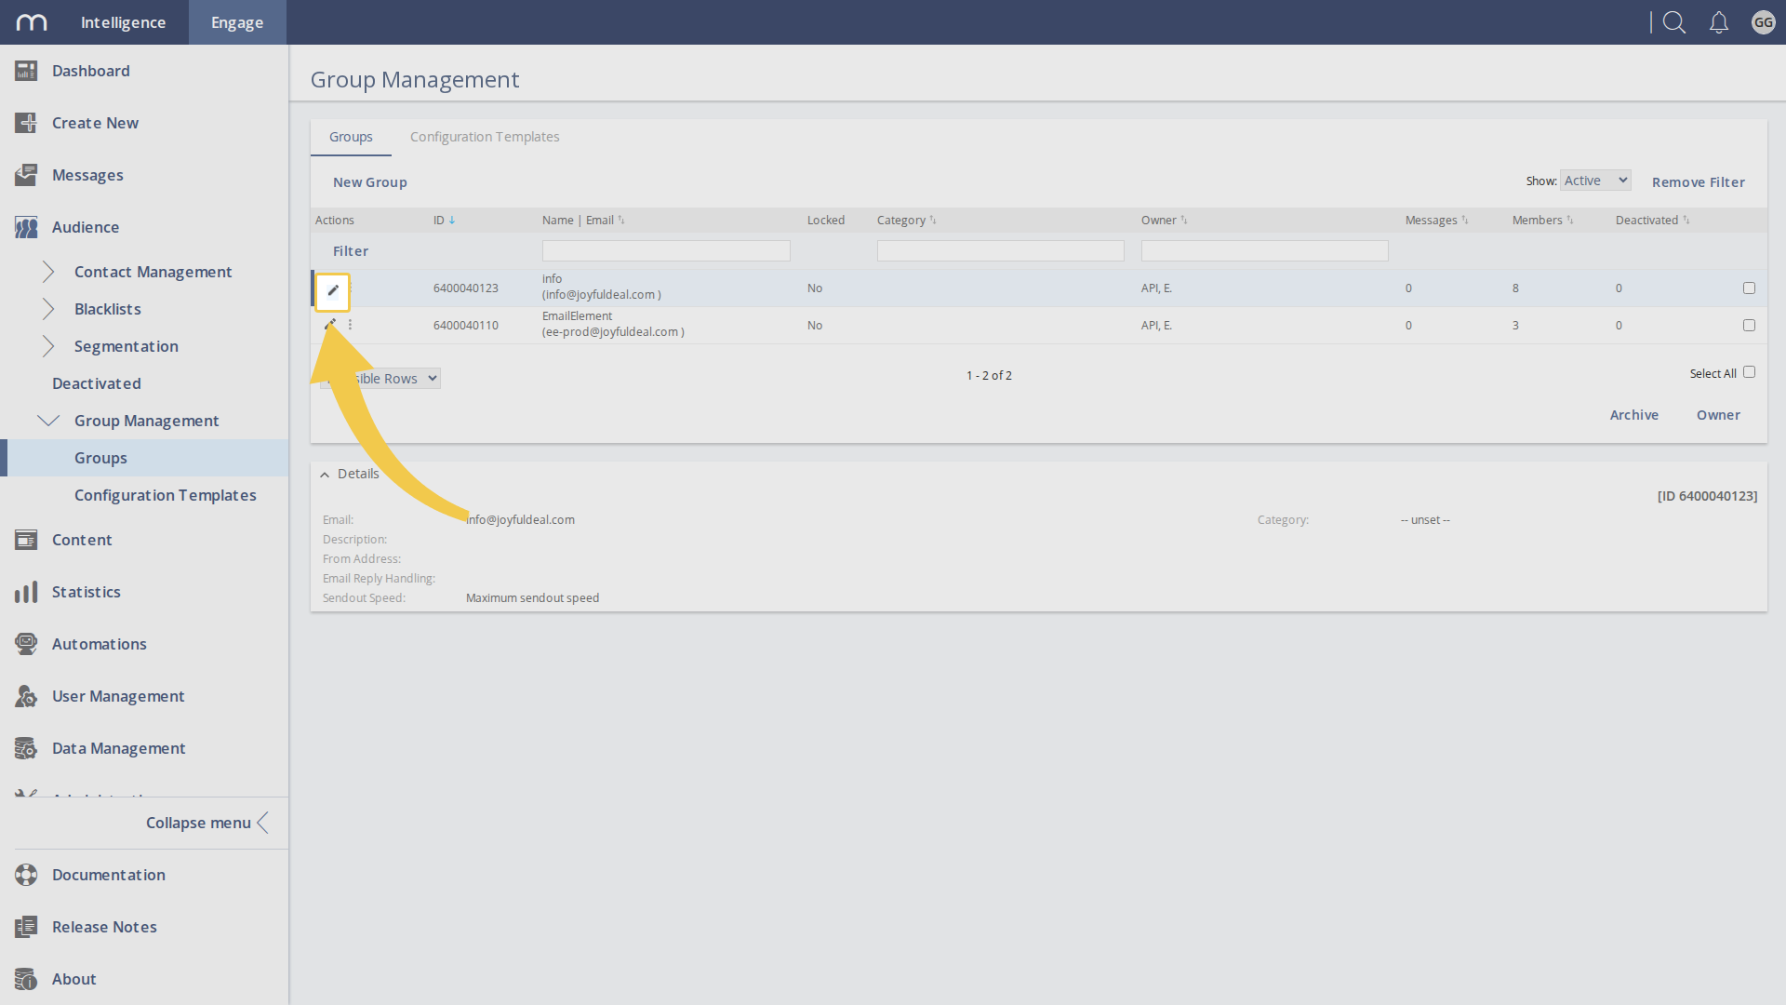Click the New Group button
The image size is (1786, 1005).
[370, 182]
